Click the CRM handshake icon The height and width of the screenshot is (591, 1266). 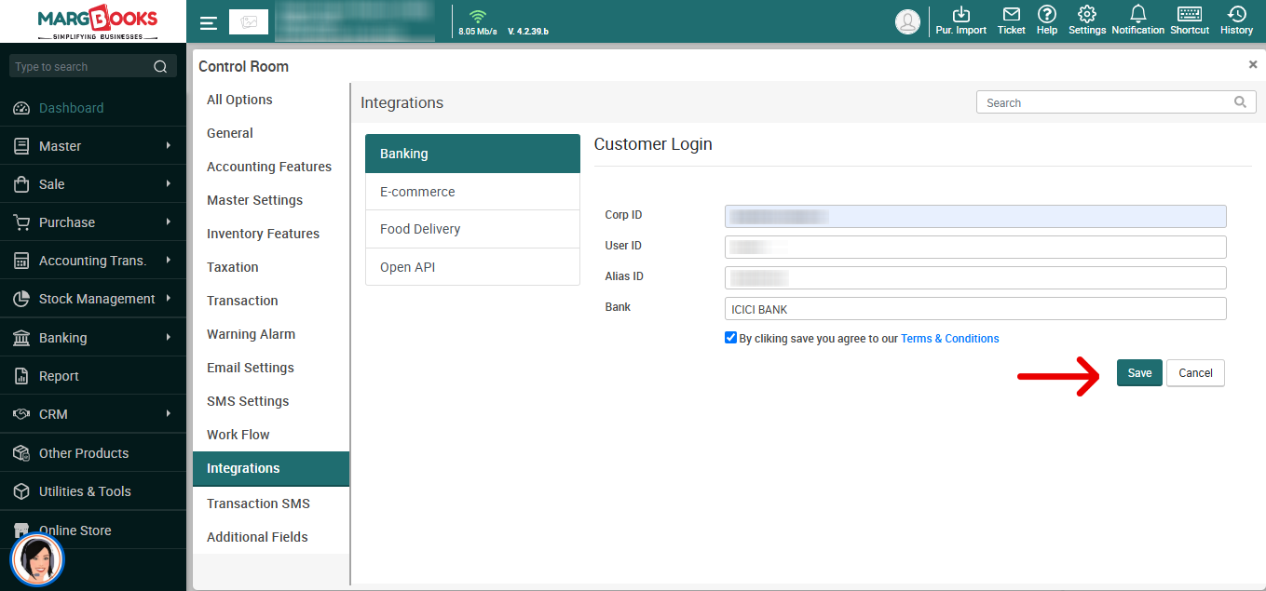(21, 414)
